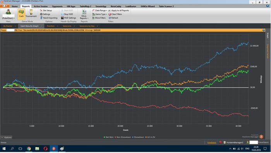The image size is (271, 153).
Task: Open Opera browser from taskbar
Action: [x=45, y=148]
